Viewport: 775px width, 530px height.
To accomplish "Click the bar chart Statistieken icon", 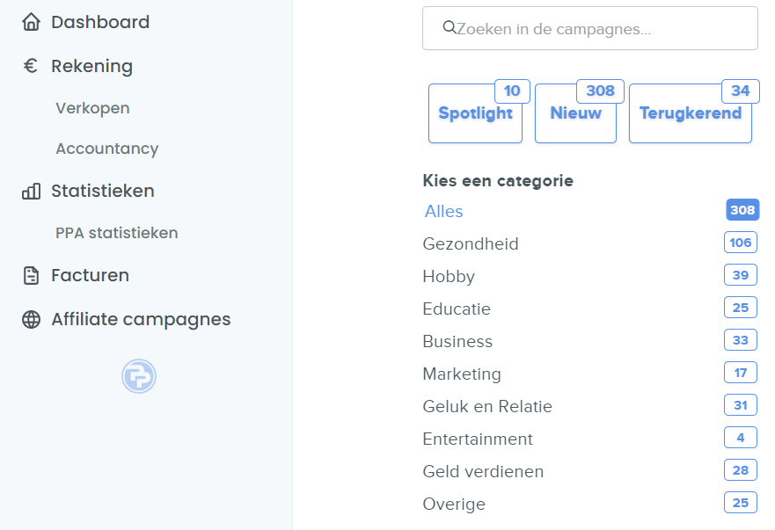I will click(31, 191).
